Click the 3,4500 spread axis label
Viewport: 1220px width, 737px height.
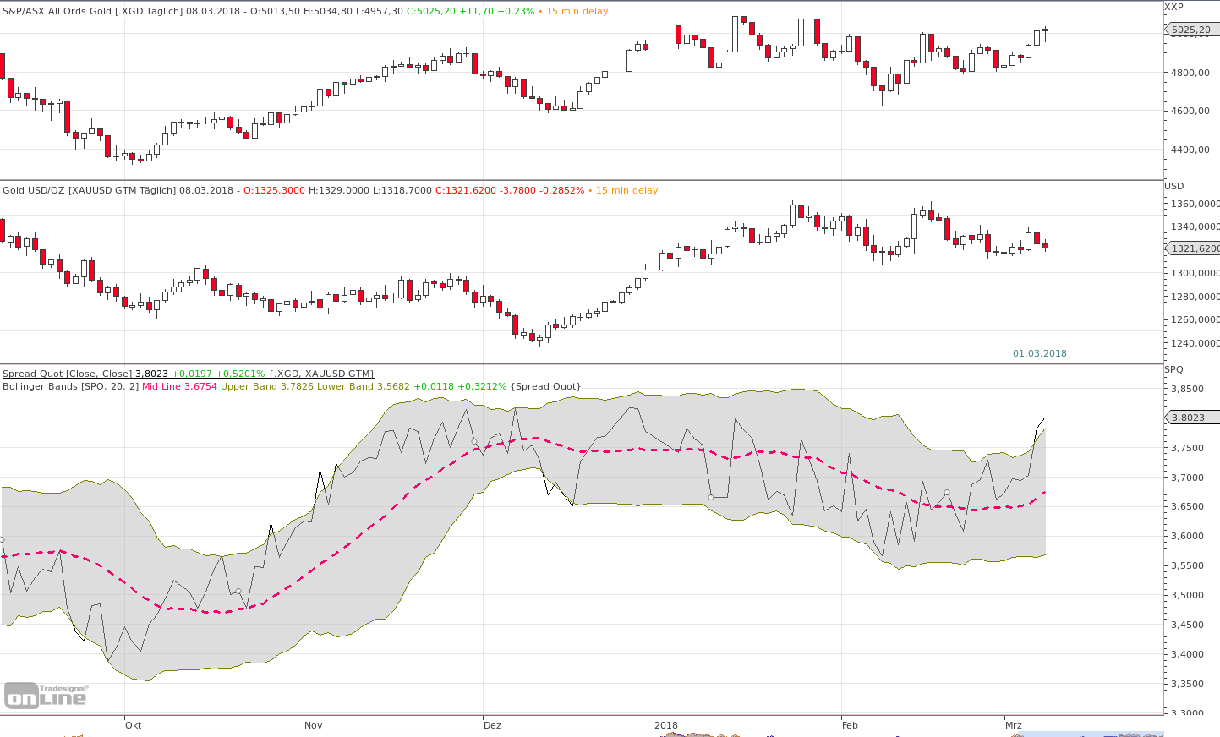pos(1188,625)
